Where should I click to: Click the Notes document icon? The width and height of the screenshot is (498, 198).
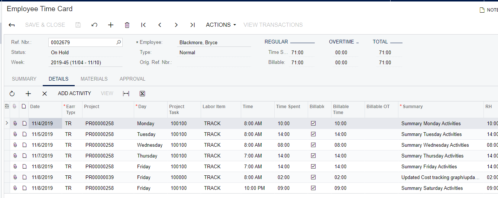coord(482,10)
